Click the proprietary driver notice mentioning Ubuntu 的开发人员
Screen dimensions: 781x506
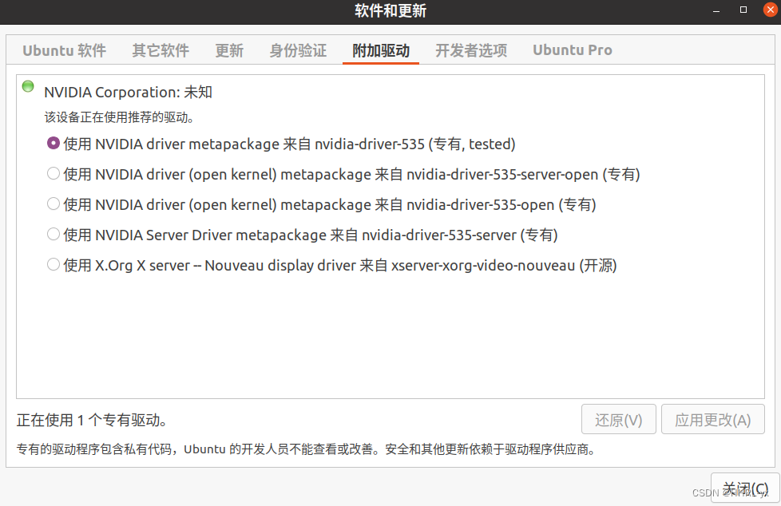(x=307, y=449)
